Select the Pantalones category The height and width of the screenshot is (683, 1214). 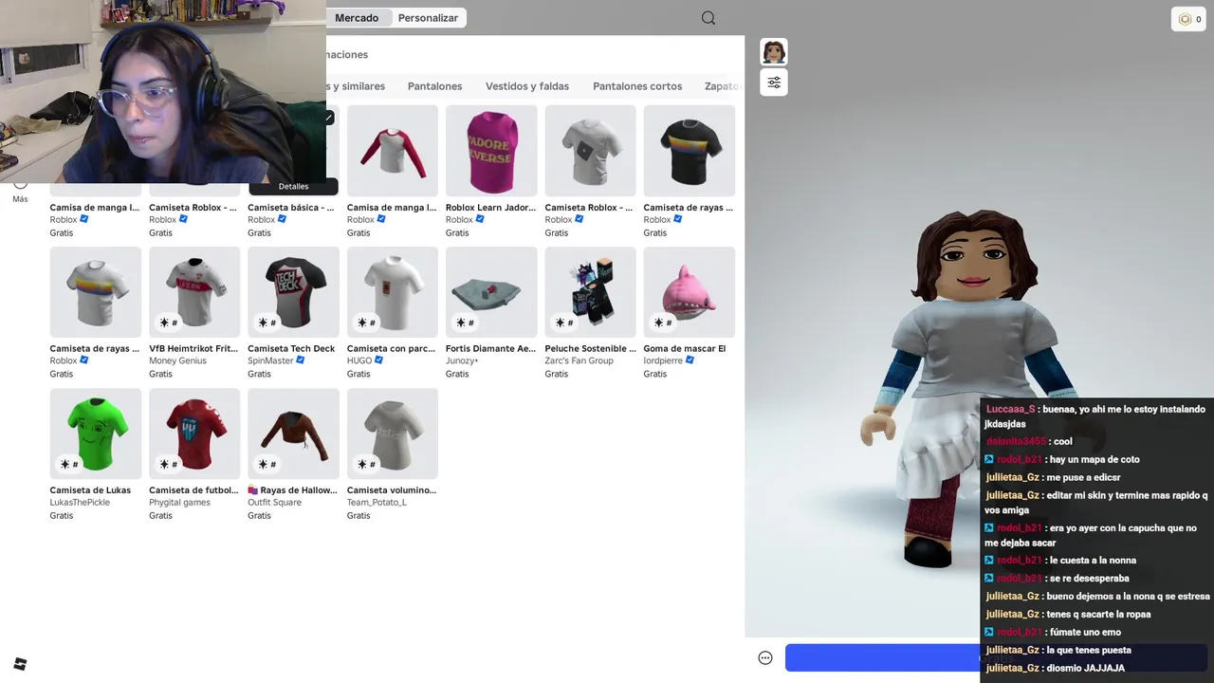pos(434,86)
